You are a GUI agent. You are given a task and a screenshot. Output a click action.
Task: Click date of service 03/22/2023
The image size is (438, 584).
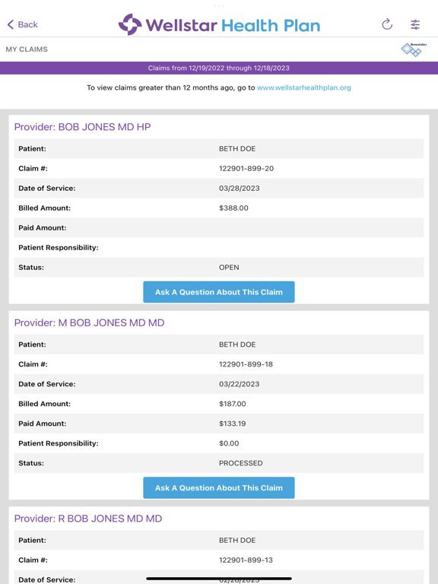(239, 384)
